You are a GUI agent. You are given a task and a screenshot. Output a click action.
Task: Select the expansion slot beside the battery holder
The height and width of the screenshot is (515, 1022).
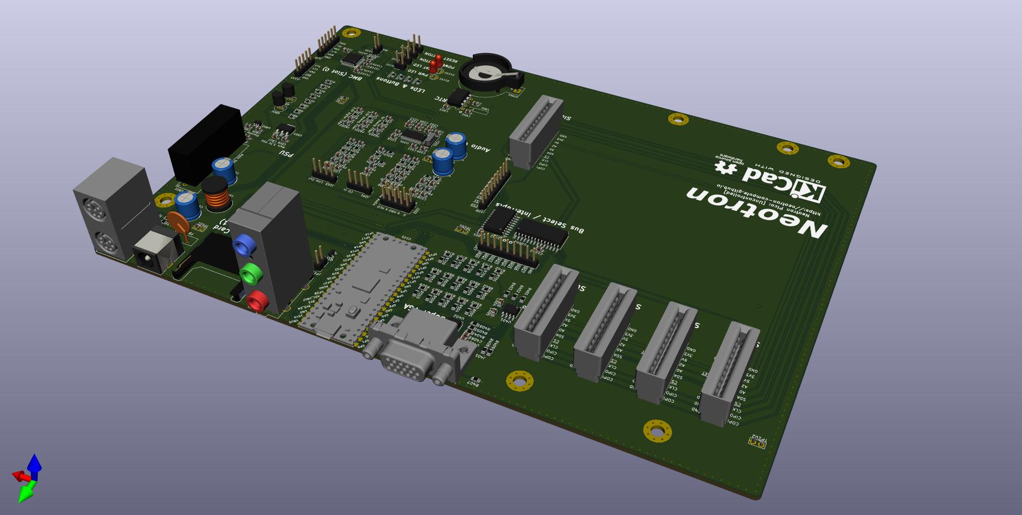[536, 132]
